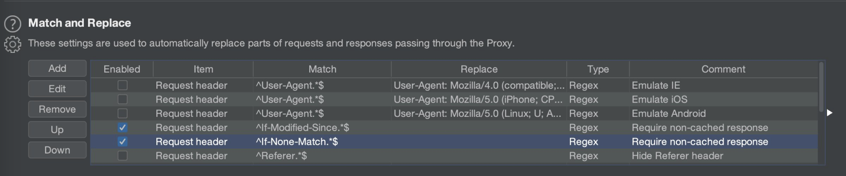Uncheck the If-None-Match rule checkbox
The image size is (846, 176).
122,142
